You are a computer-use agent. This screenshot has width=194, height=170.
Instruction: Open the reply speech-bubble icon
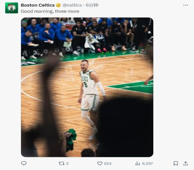point(24,163)
